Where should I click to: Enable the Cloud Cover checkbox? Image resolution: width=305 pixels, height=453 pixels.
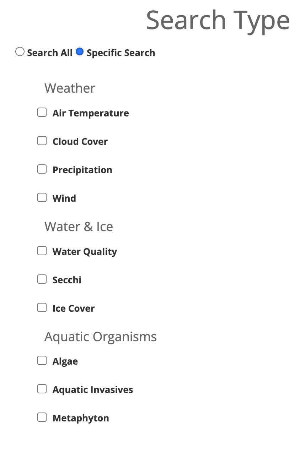click(x=42, y=141)
